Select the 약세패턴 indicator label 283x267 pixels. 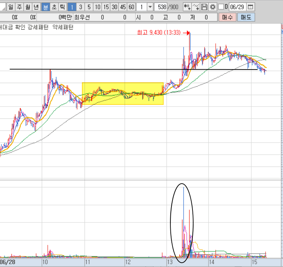pyautogui.click(x=63, y=27)
